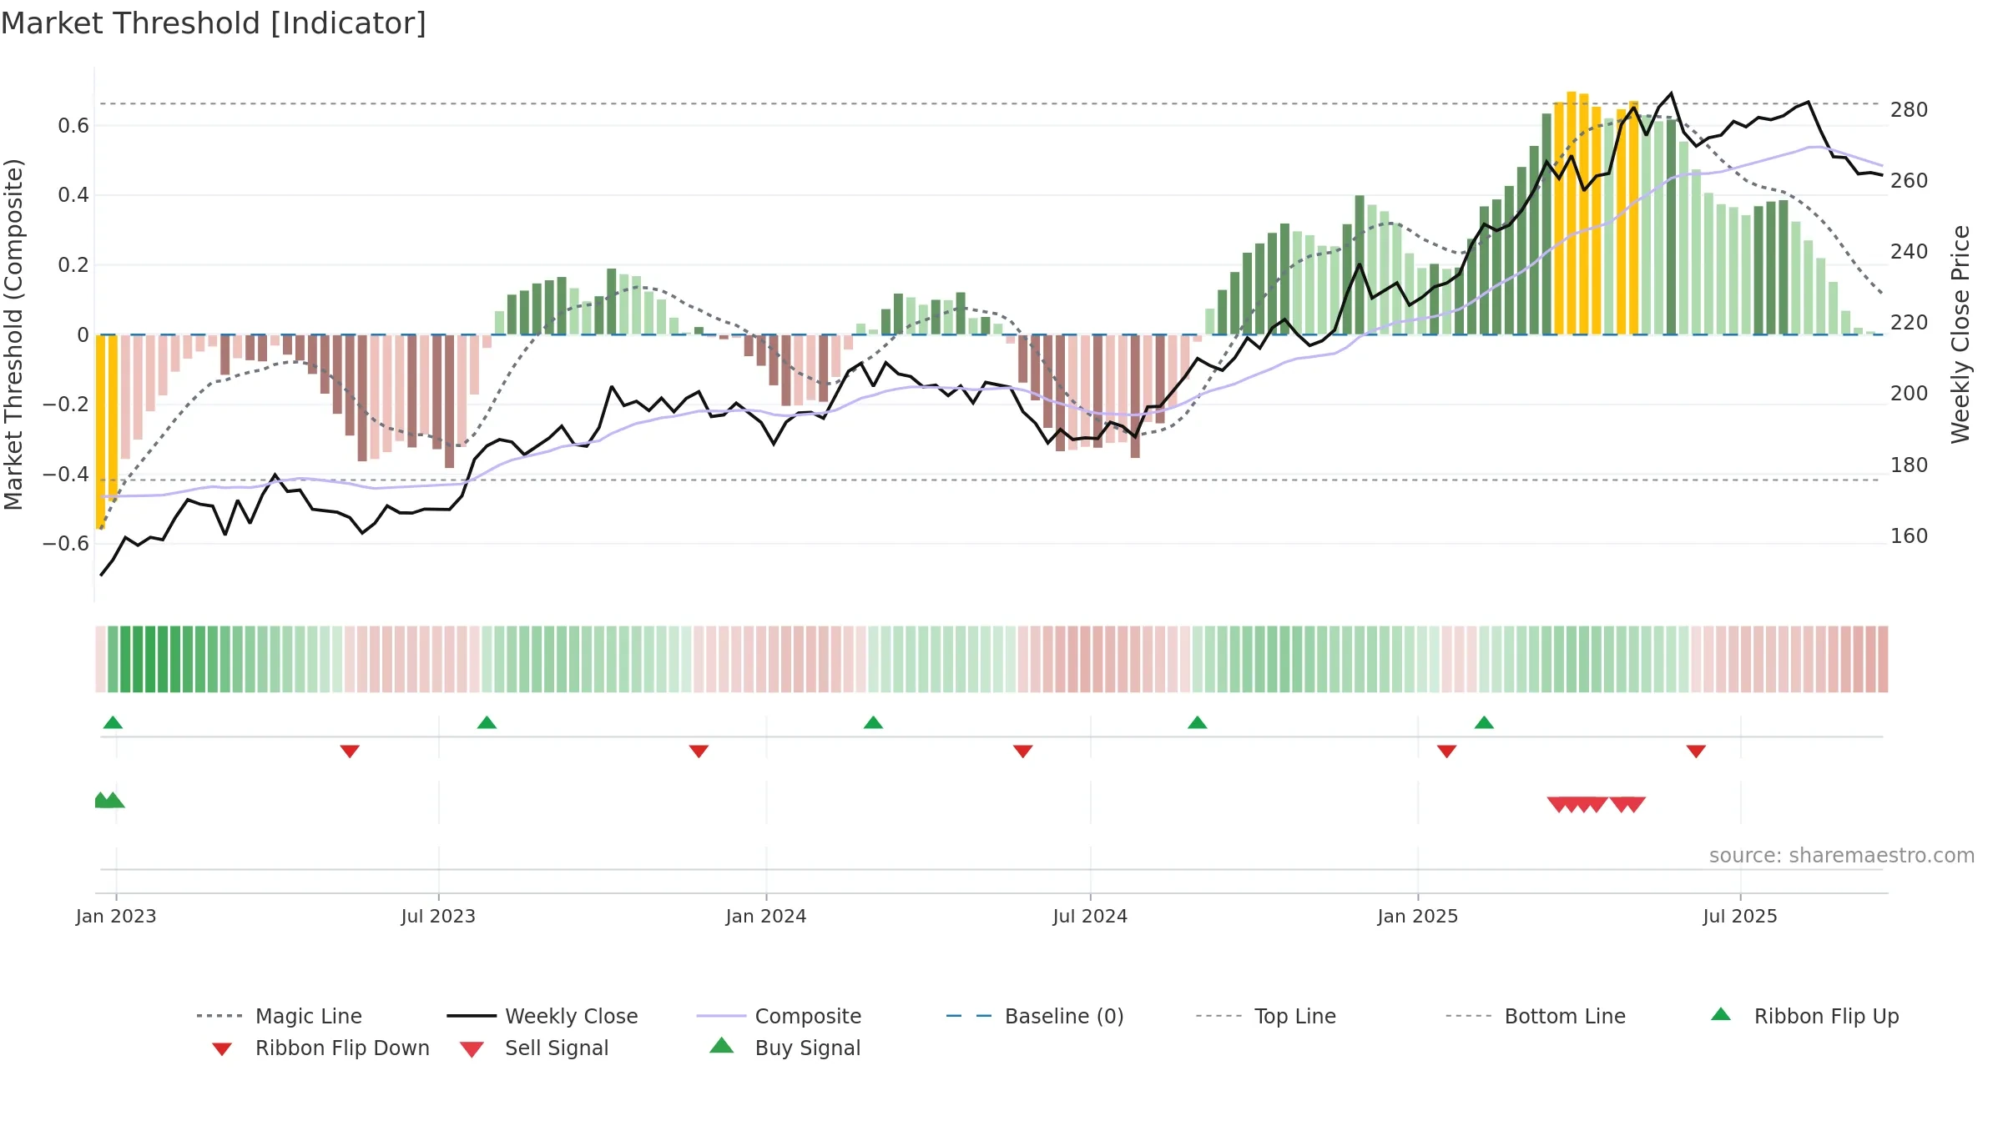Click ribbon flip up marker after Jan 2024

tap(873, 722)
